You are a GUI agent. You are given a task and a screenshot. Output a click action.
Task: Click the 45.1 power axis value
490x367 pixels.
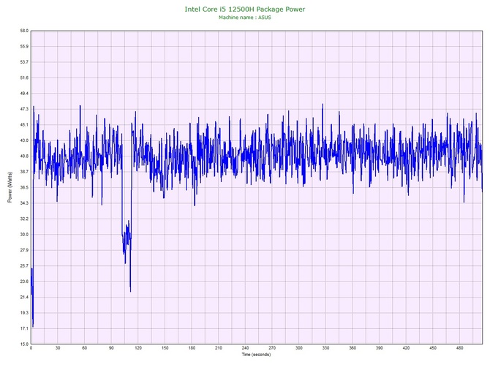[24, 125]
